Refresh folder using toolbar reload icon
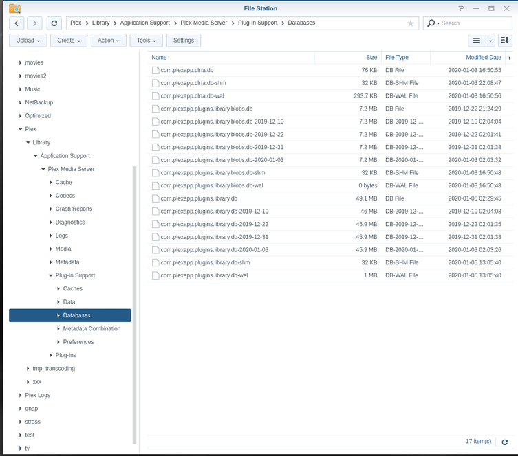 [54, 23]
